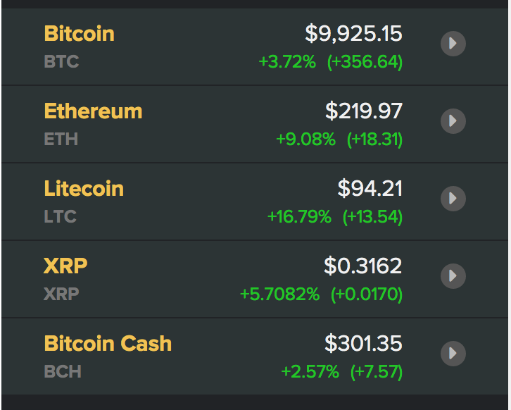Select the Ethereum title link

click(x=93, y=111)
